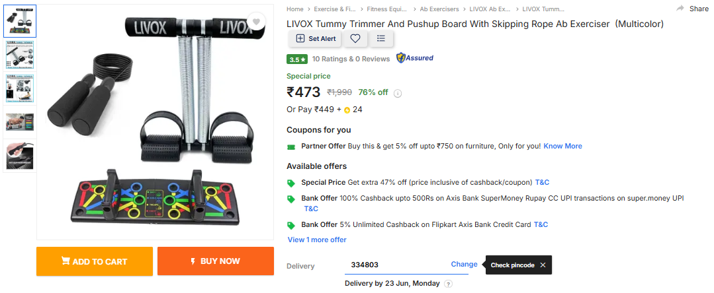The width and height of the screenshot is (714, 293).
Task: Click the delivery date help question icon
Action: (x=448, y=284)
